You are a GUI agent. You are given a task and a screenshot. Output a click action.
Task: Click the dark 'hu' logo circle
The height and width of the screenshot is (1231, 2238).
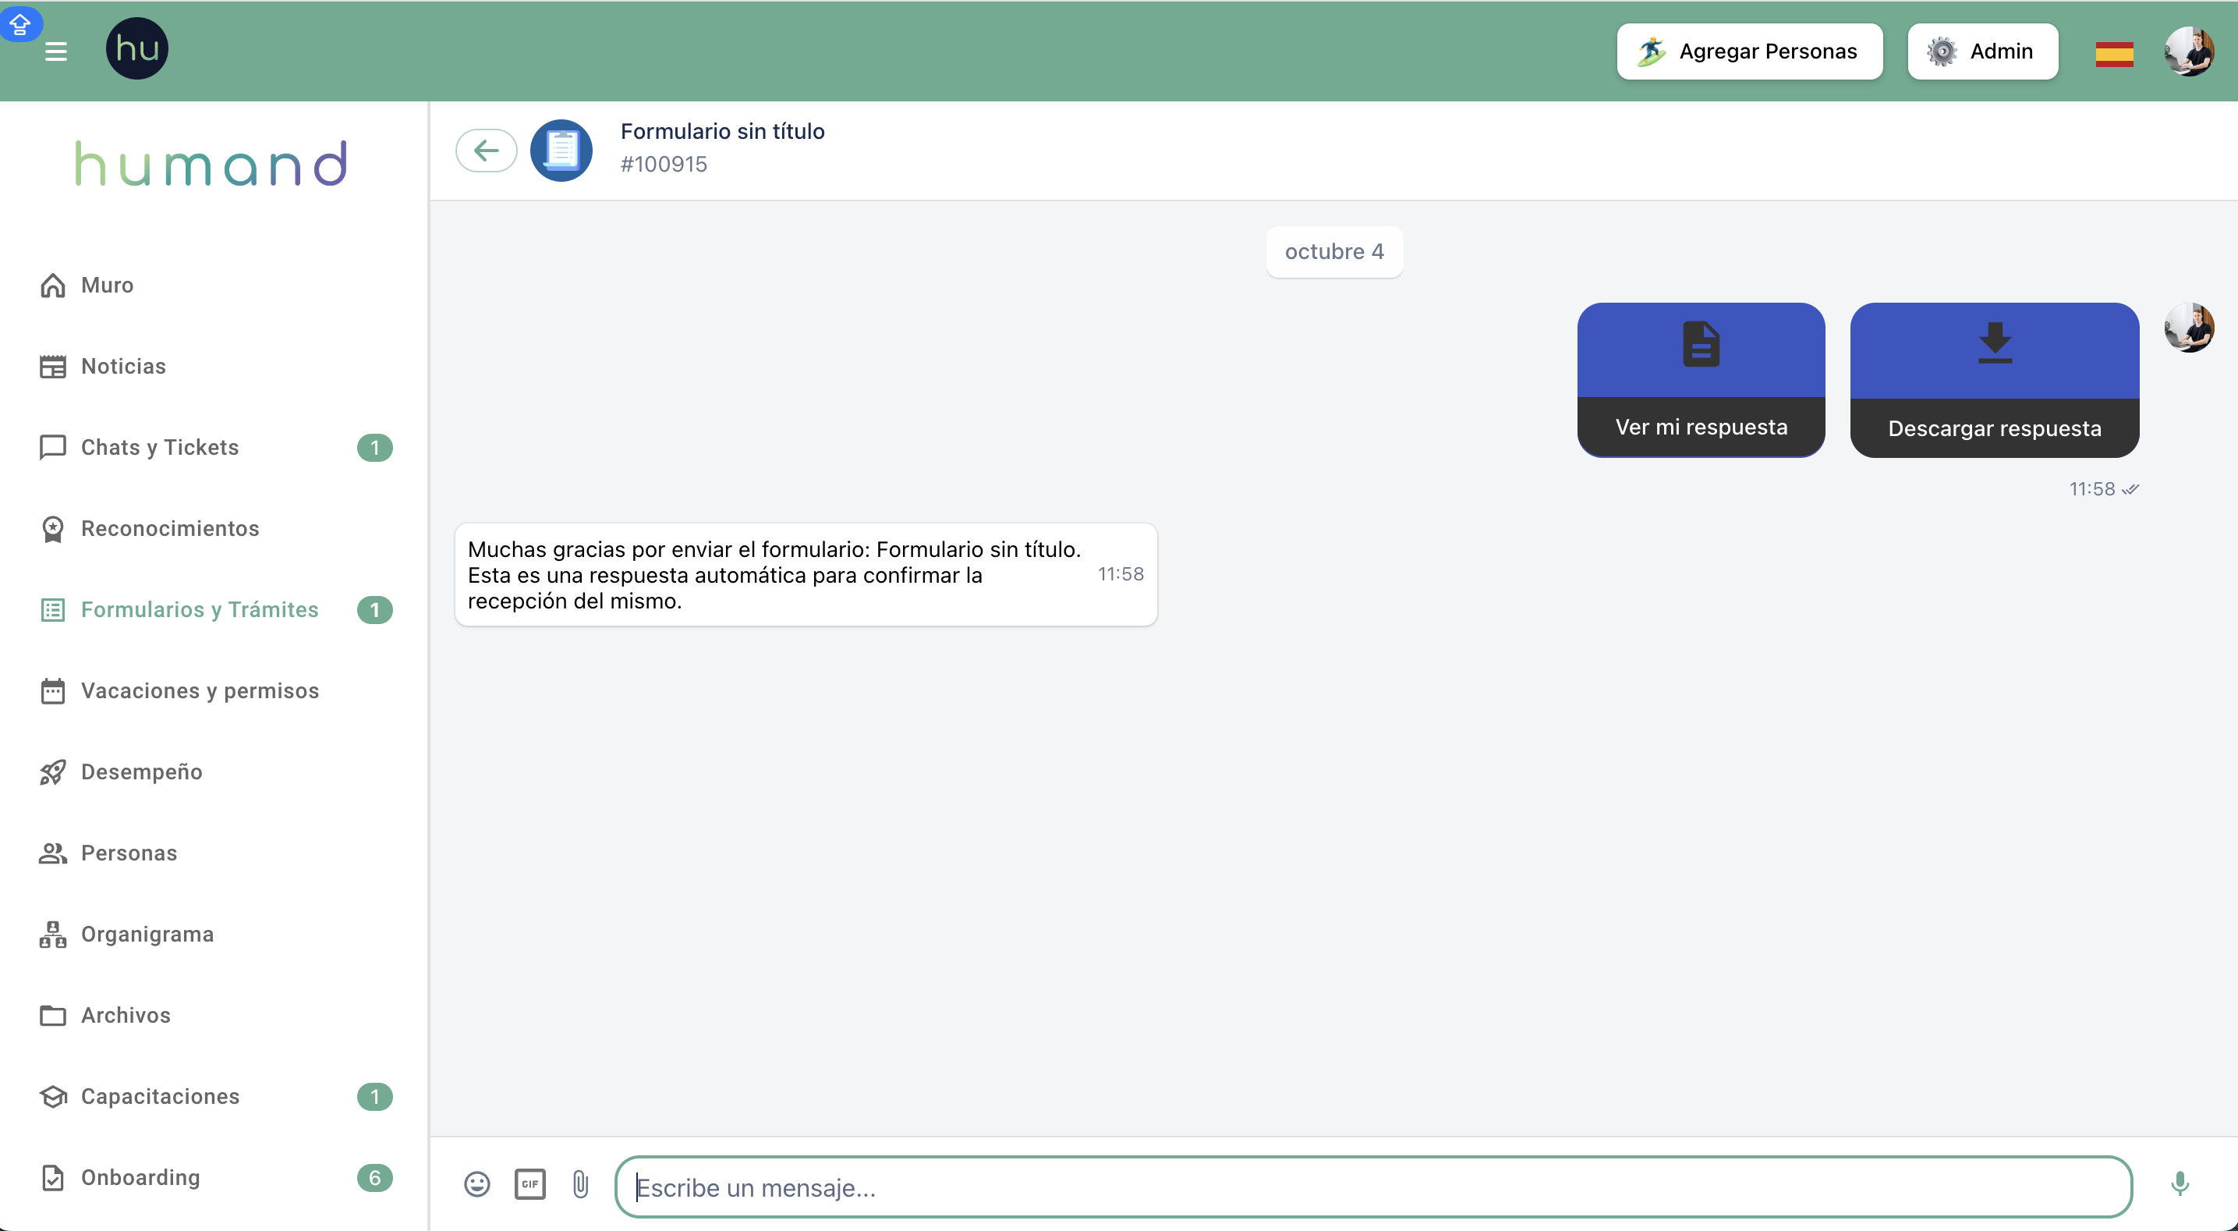tap(137, 48)
